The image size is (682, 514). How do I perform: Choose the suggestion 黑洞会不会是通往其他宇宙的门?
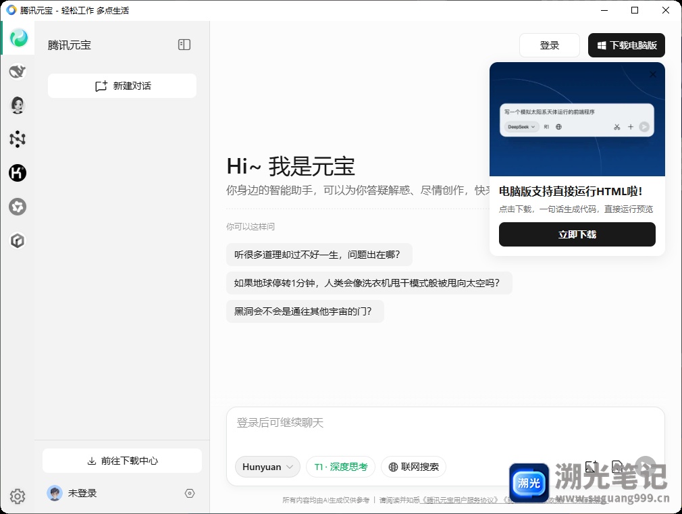[x=305, y=311]
